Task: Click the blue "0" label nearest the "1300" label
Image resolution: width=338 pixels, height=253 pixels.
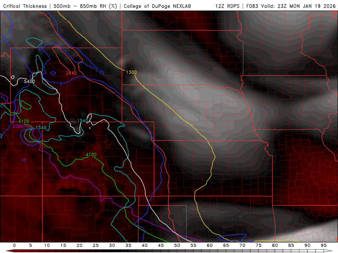Action: pyautogui.click(x=97, y=70)
